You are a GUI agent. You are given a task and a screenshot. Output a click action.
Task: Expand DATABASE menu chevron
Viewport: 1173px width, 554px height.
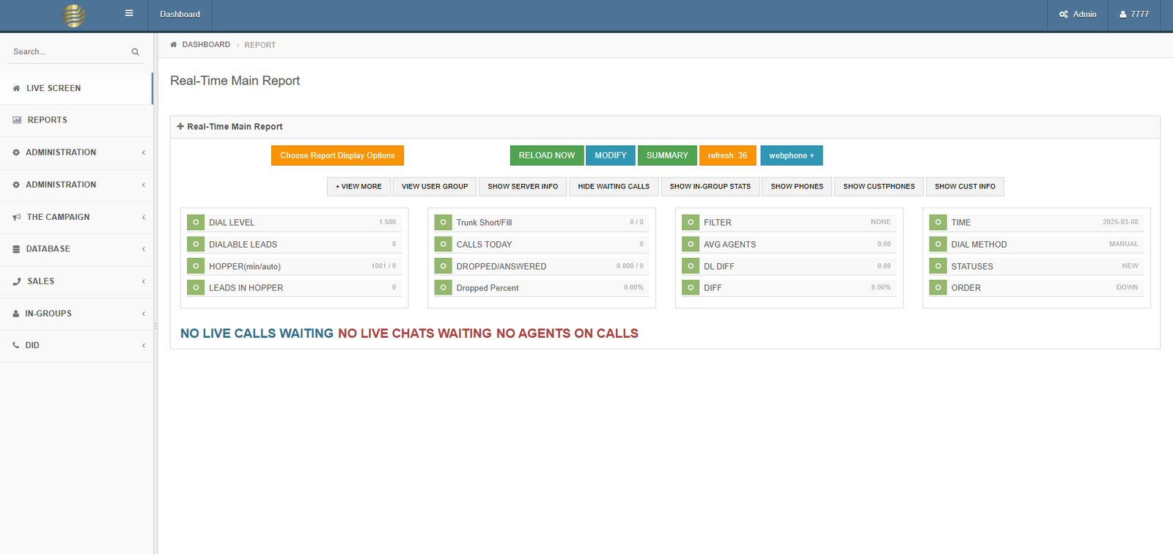[x=144, y=249]
